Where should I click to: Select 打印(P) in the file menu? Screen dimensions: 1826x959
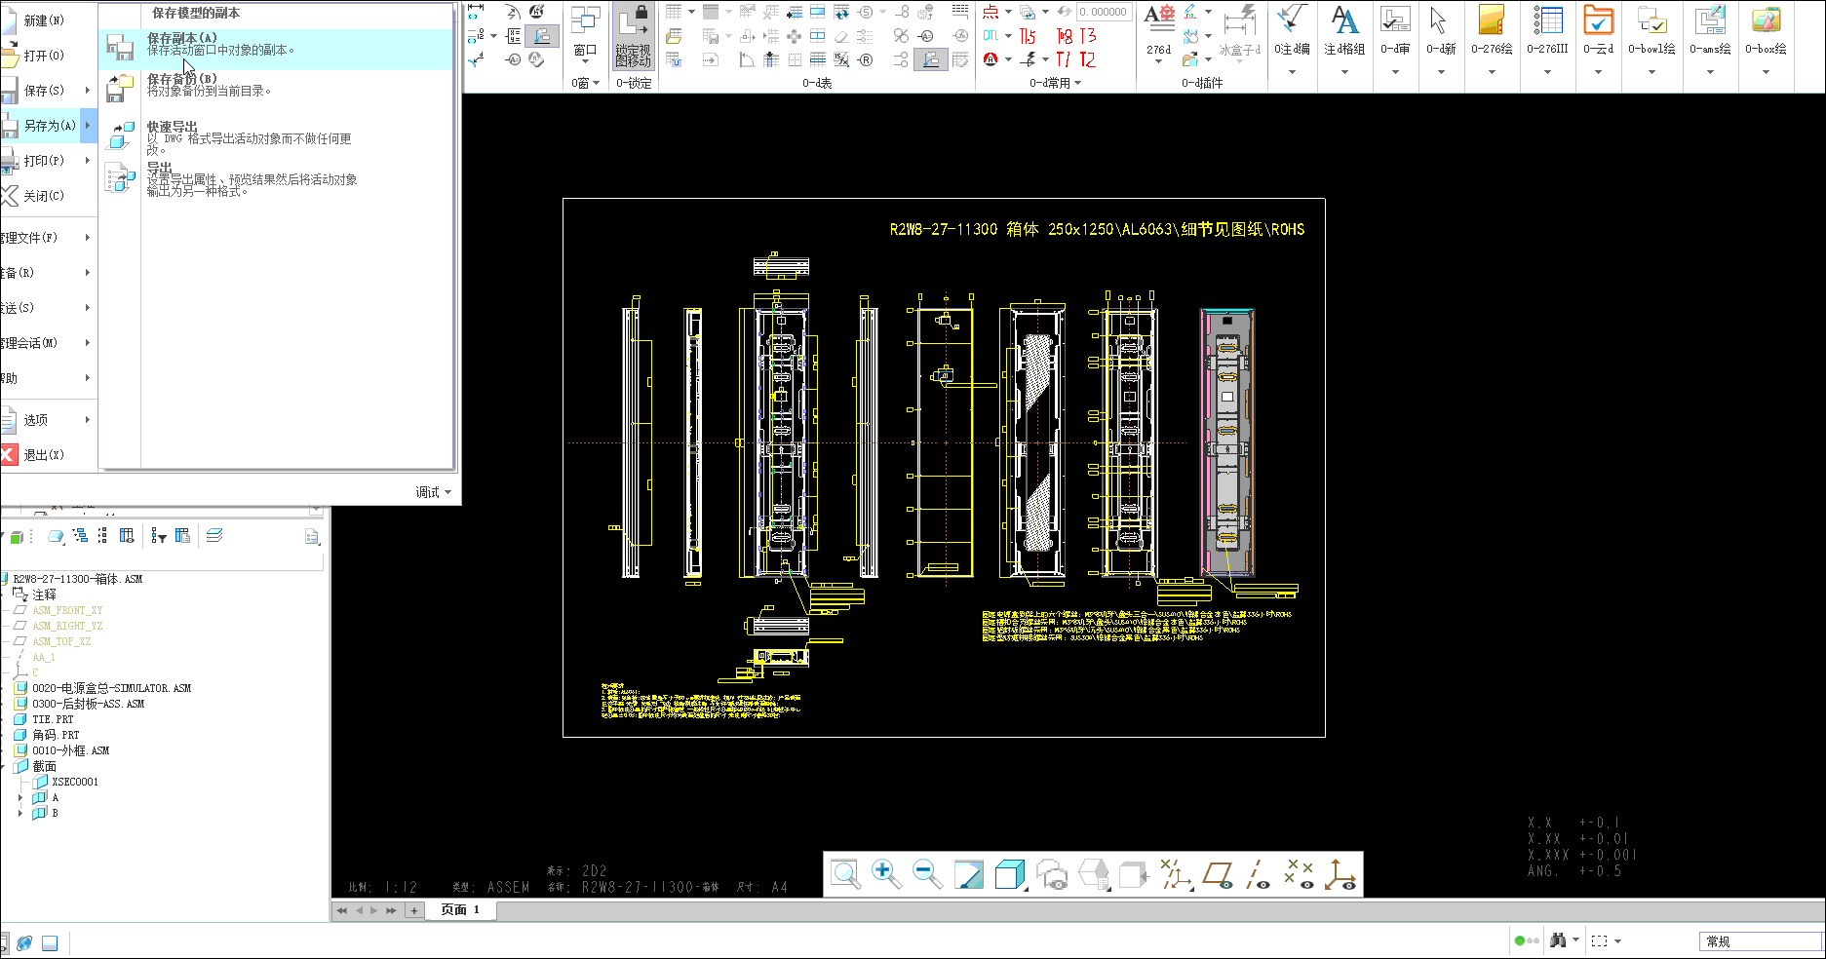click(44, 161)
